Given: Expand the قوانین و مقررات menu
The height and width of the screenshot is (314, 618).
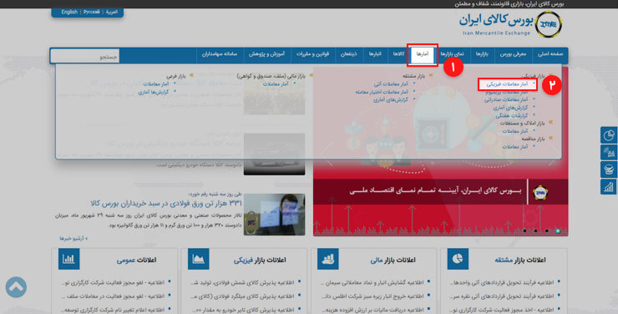Looking at the screenshot, I should [312, 54].
